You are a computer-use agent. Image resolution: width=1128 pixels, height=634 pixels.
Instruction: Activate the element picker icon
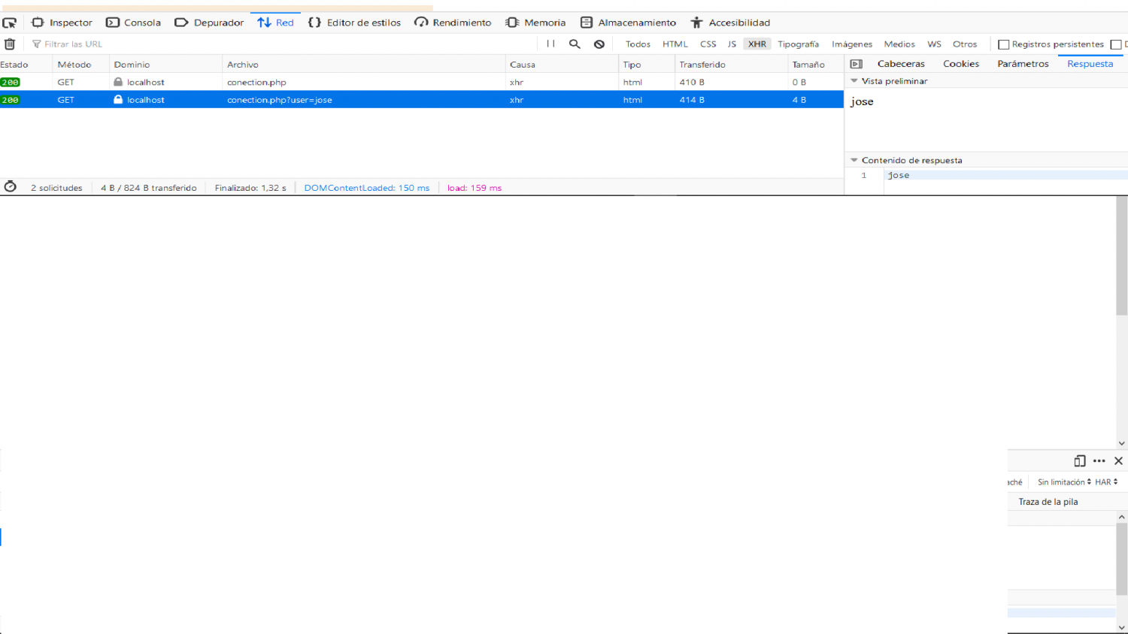click(9, 23)
